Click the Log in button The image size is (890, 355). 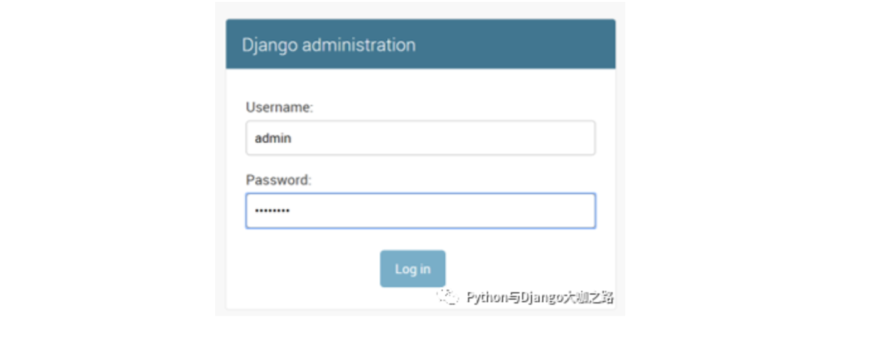click(x=413, y=269)
